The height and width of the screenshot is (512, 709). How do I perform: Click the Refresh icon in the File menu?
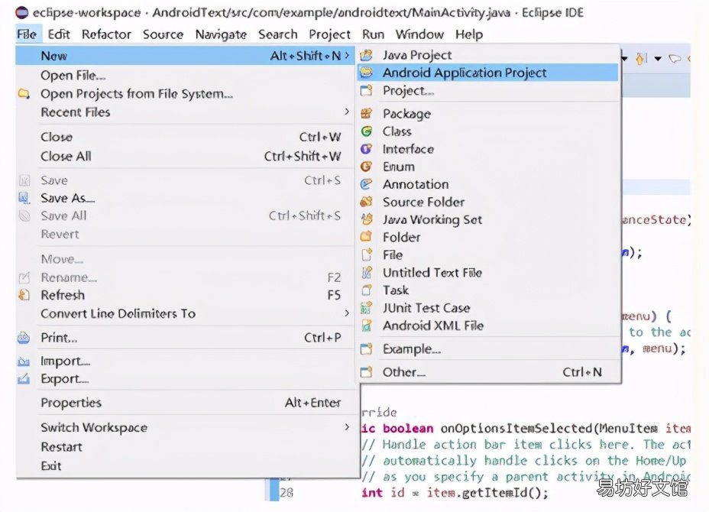pos(24,295)
